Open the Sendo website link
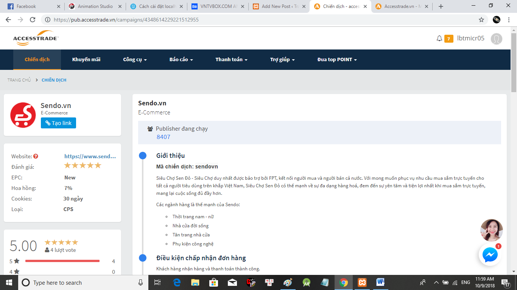Viewport: 517px width, 290px height. tap(90, 156)
